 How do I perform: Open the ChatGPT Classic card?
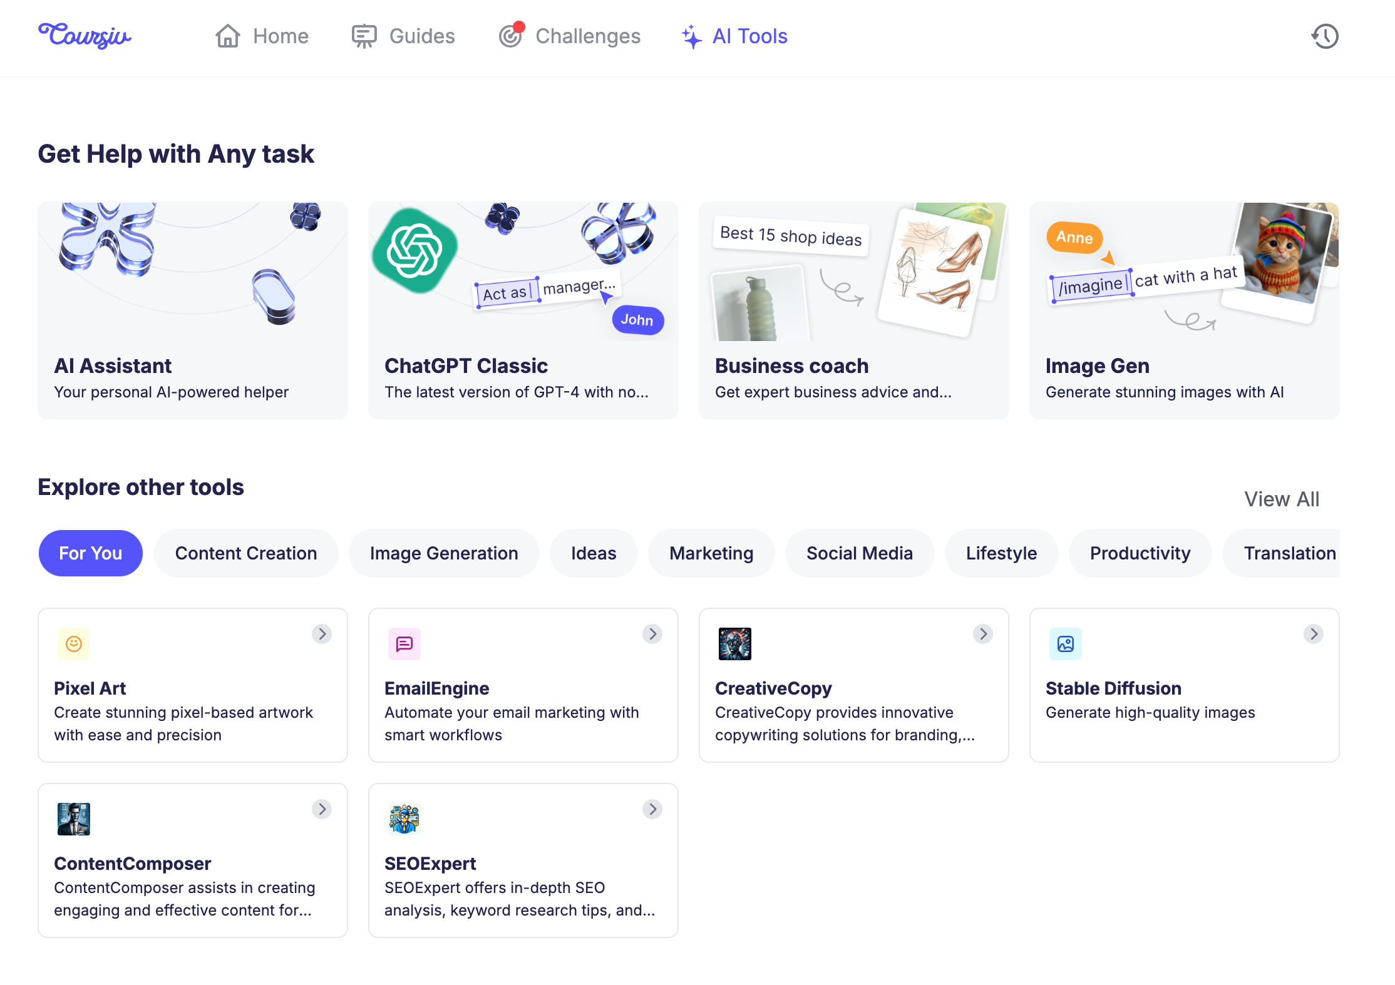click(523, 310)
